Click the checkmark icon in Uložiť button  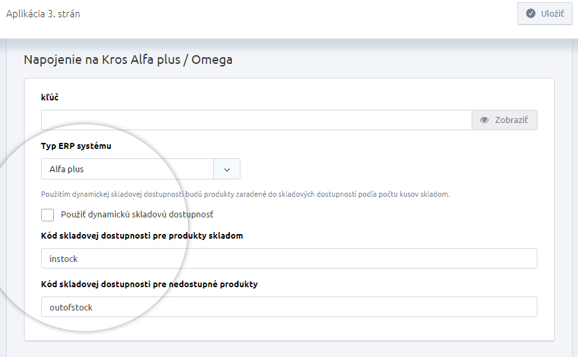coord(530,14)
